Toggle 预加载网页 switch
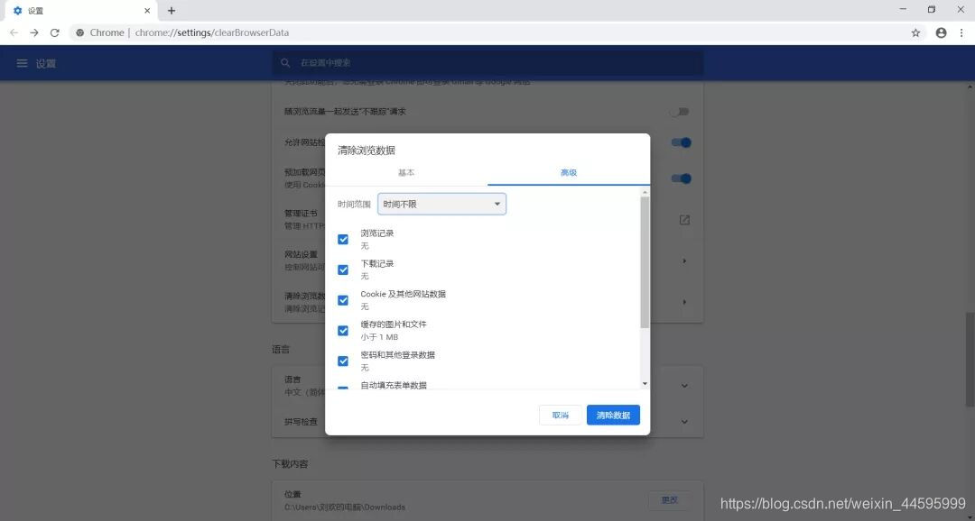The width and height of the screenshot is (975, 521). click(x=681, y=178)
